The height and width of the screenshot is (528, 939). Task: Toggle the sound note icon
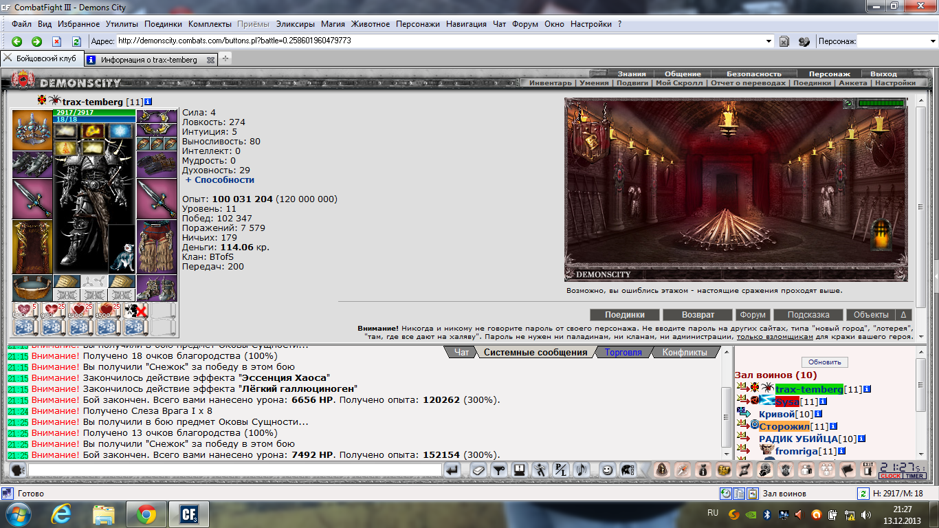[x=582, y=470]
